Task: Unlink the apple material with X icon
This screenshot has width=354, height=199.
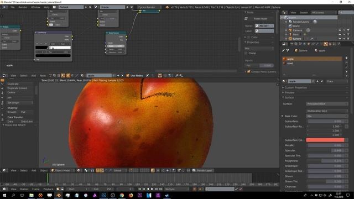Action: [x=322, y=81]
